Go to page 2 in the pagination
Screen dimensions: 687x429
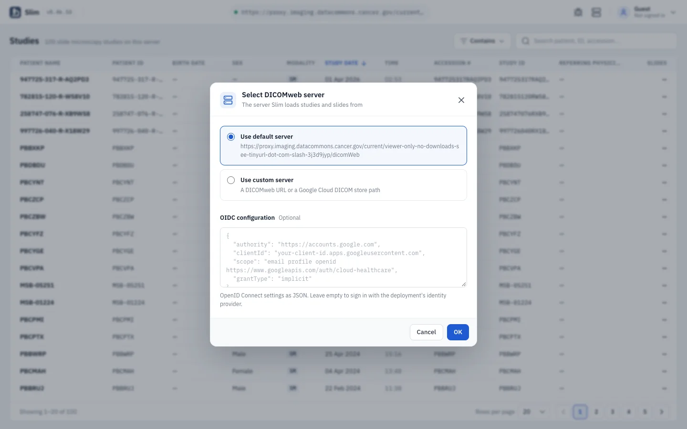click(596, 412)
